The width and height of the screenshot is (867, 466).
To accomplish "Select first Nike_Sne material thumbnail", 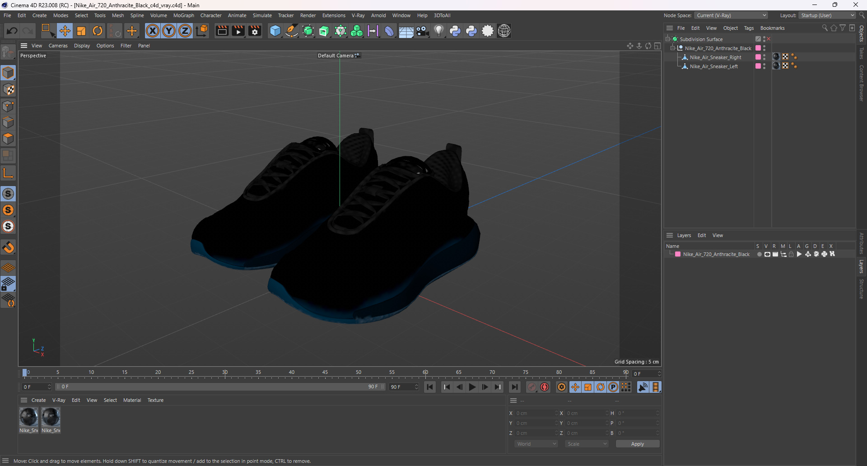I will (x=28, y=417).
